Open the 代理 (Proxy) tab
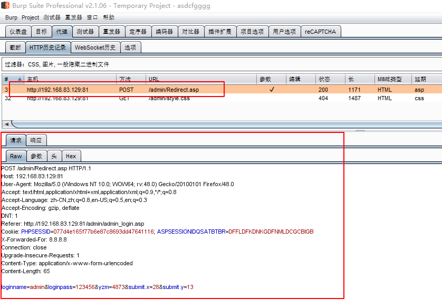Image resolution: width=442 pixels, height=308 pixels. click(62, 32)
